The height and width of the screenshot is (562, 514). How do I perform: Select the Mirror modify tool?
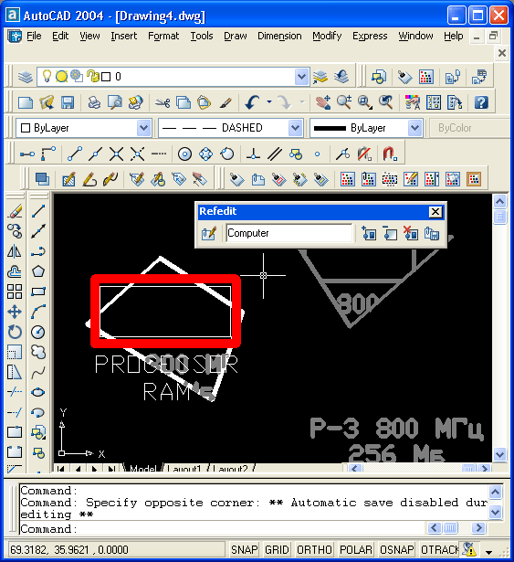15,251
